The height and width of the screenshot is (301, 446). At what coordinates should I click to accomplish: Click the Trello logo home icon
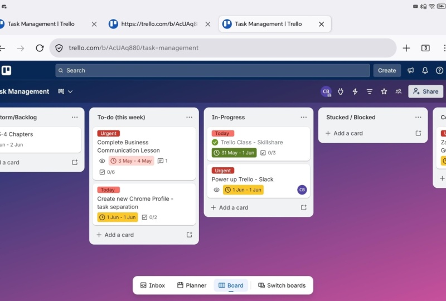click(6, 70)
